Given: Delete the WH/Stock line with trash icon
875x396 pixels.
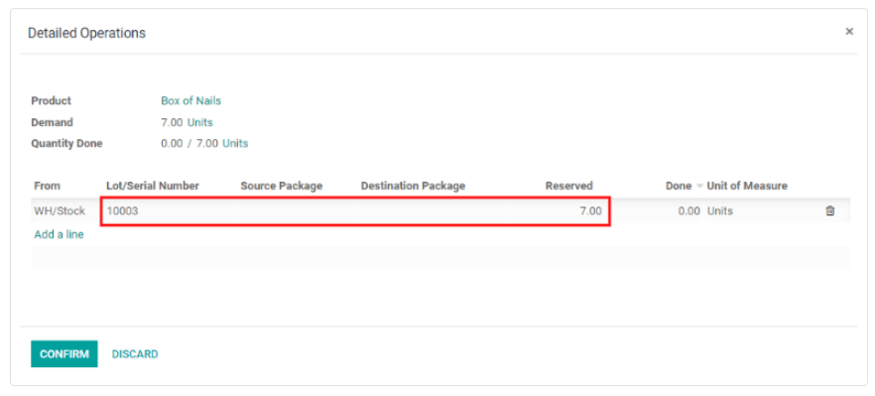Looking at the screenshot, I should (x=829, y=211).
